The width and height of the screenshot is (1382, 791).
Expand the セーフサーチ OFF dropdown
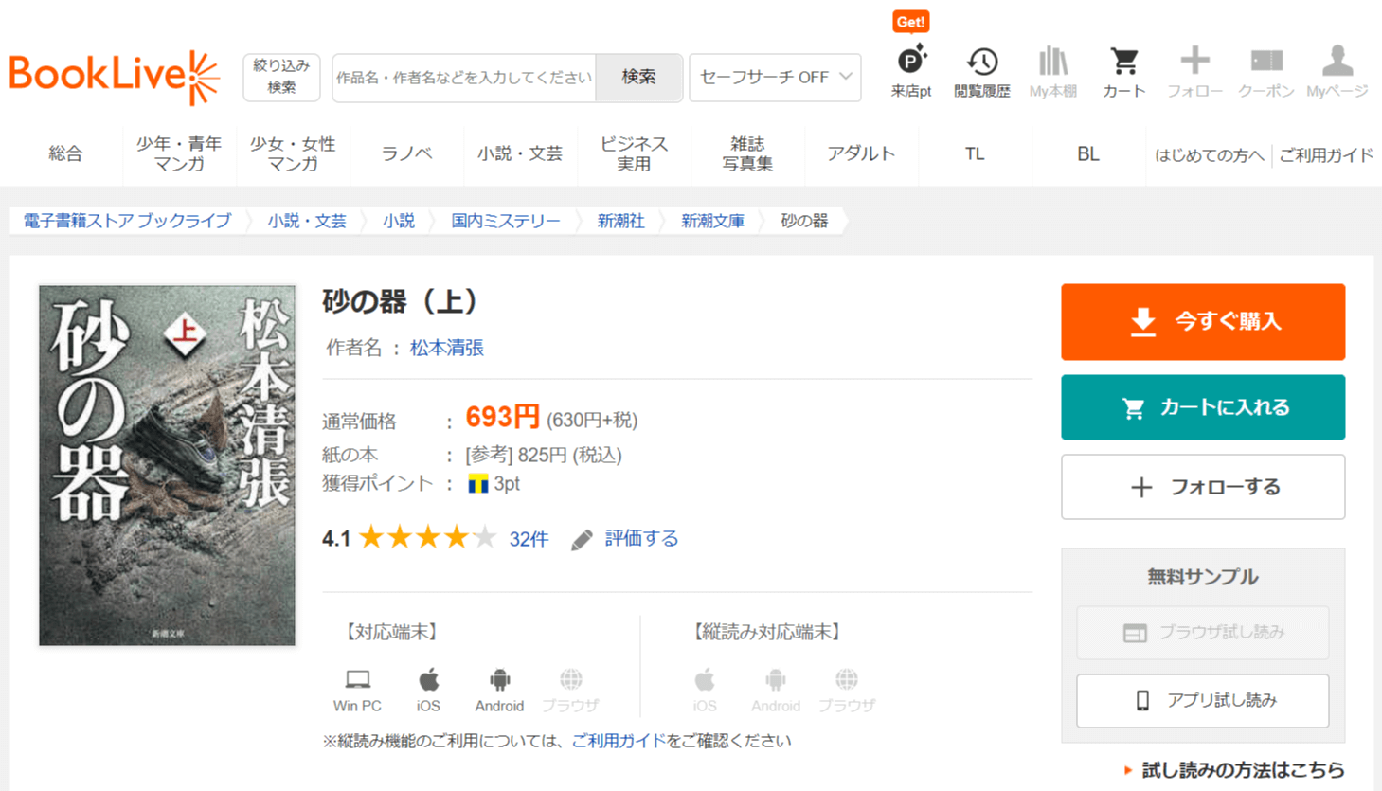point(775,78)
